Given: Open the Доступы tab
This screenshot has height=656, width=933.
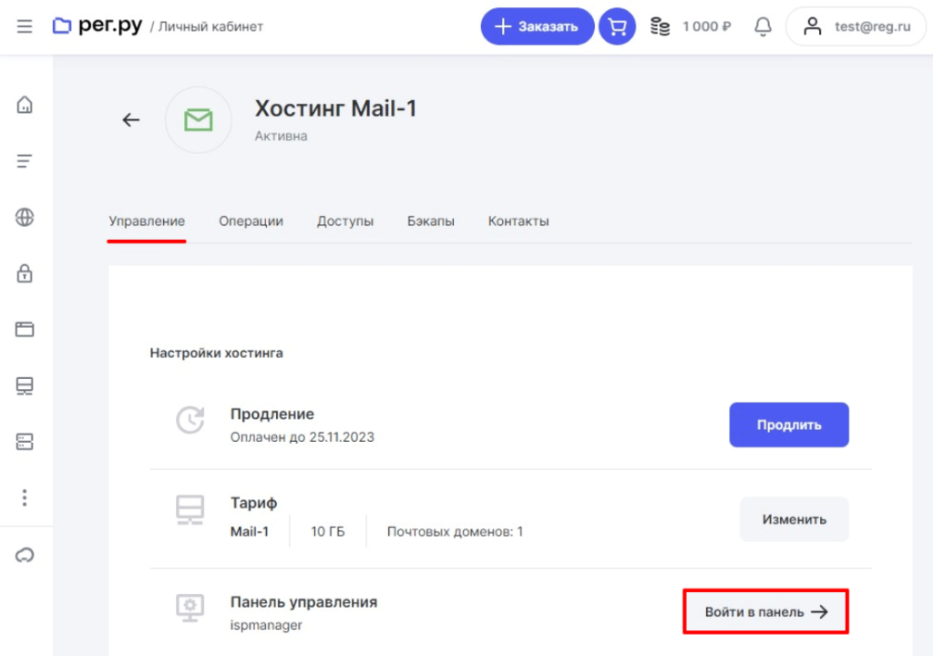Looking at the screenshot, I should [344, 221].
